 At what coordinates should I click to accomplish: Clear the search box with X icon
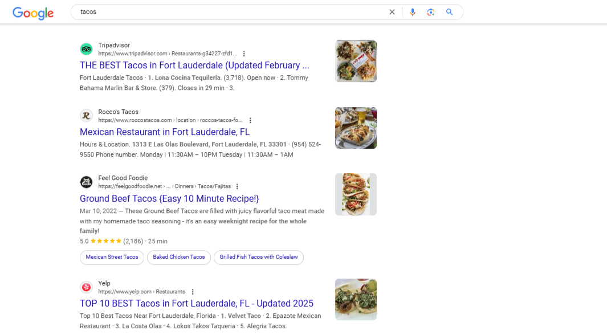[392, 12]
